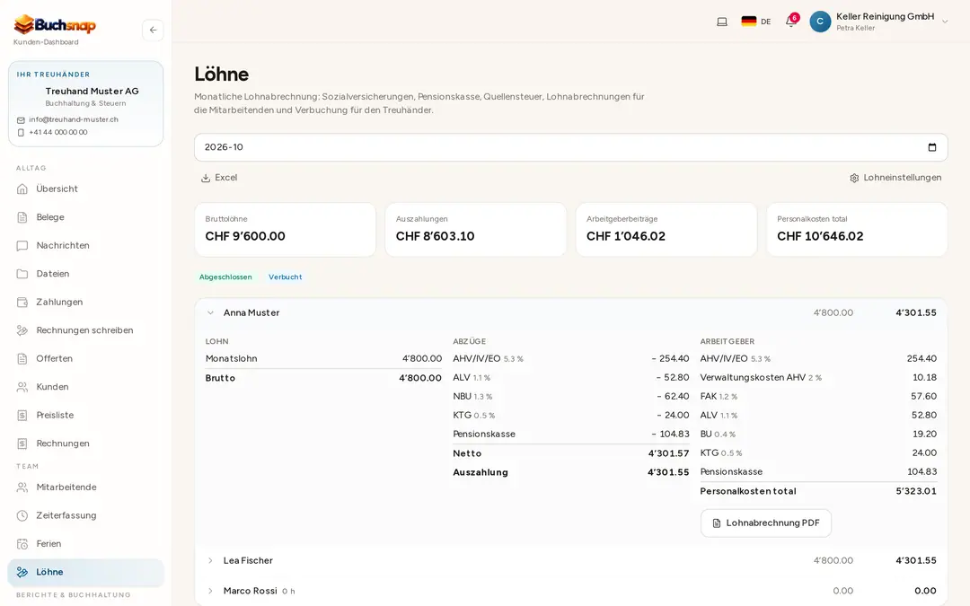Download Lohnabrechnung PDF for Anna Muster
Image resolution: width=970 pixels, height=606 pixels.
tap(766, 523)
